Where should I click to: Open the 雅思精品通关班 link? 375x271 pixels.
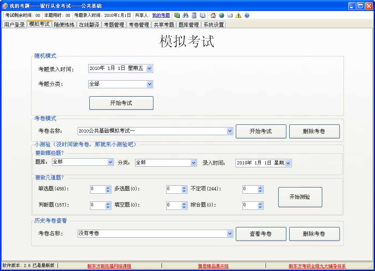(x=214, y=266)
